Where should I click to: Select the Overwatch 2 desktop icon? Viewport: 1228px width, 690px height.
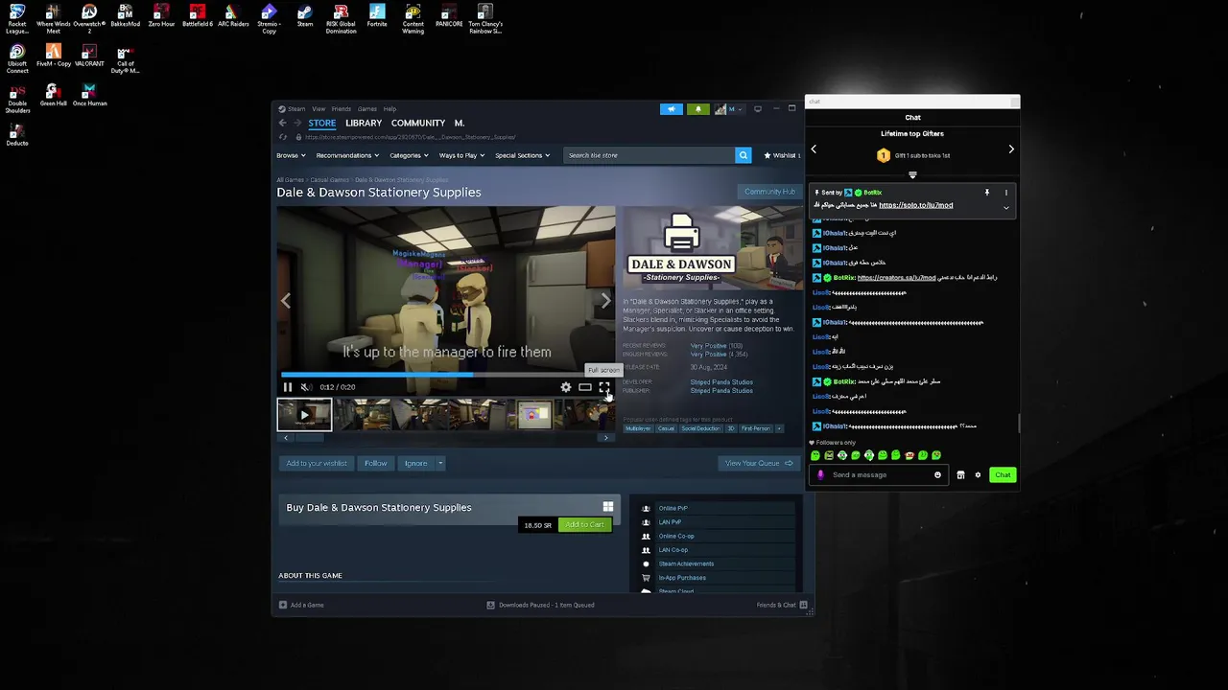[89, 18]
